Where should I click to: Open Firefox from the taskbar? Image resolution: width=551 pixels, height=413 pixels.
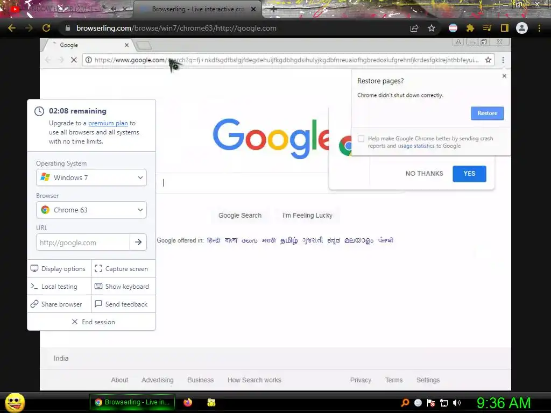pos(188,402)
